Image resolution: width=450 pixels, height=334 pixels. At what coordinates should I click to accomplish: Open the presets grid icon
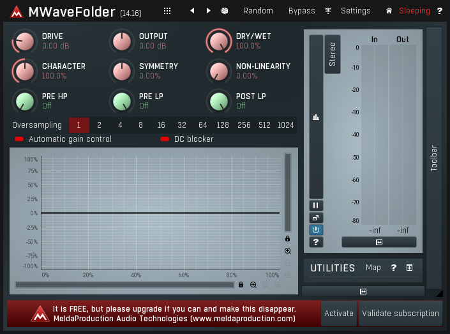(167, 11)
